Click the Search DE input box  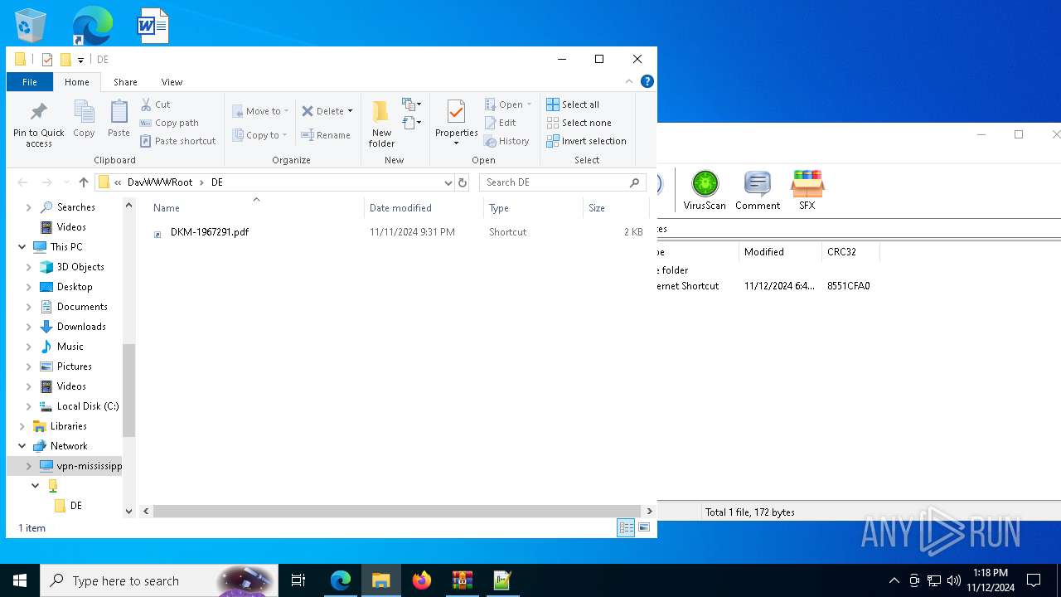coord(563,182)
